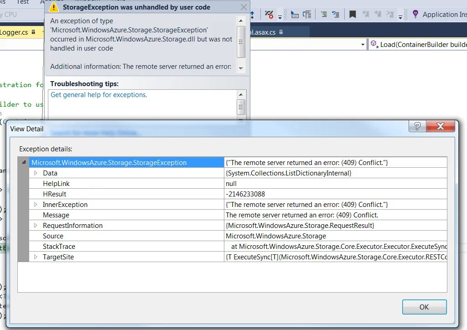
Task: Click the exception message scrollbar thumb
Action: [x=241, y=41]
